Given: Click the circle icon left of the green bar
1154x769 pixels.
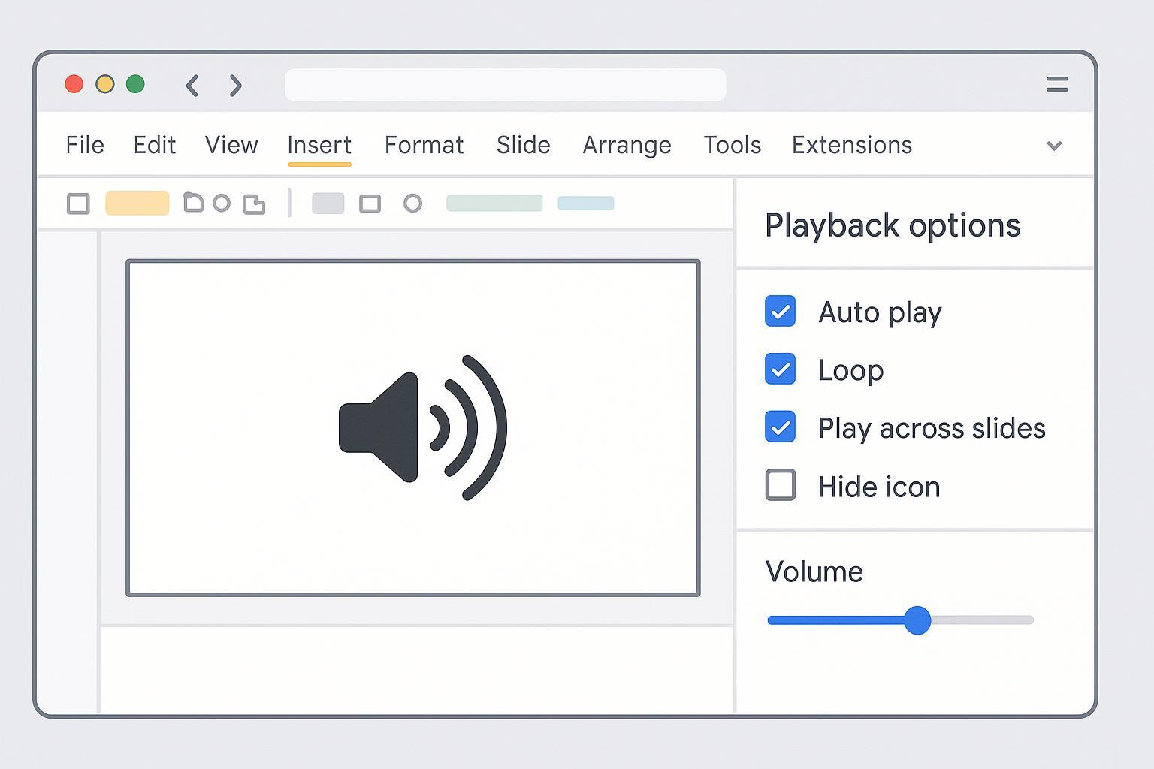Looking at the screenshot, I should (x=412, y=204).
